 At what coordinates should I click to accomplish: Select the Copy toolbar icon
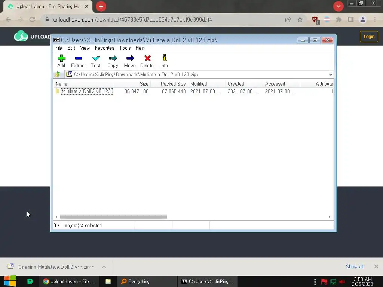(x=113, y=61)
